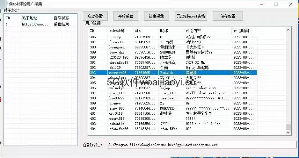299x158 pixels.
Task: Click the 启动谷歌 button
Action: 95,16
